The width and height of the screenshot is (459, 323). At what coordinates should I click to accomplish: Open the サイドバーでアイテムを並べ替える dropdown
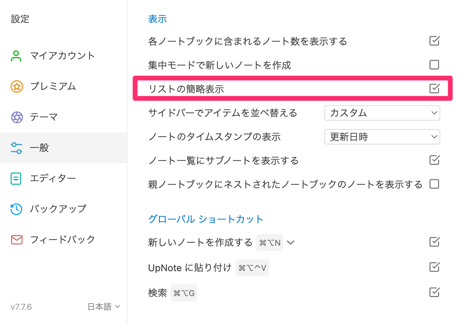click(382, 113)
